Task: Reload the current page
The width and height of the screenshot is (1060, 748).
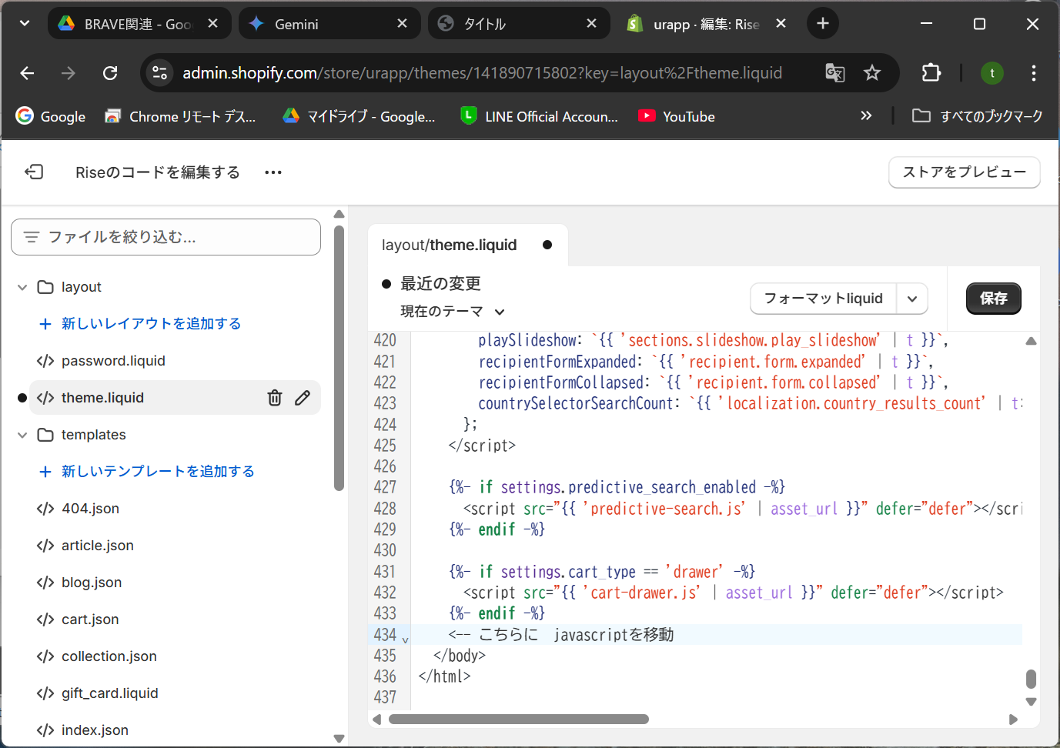Action: (110, 73)
